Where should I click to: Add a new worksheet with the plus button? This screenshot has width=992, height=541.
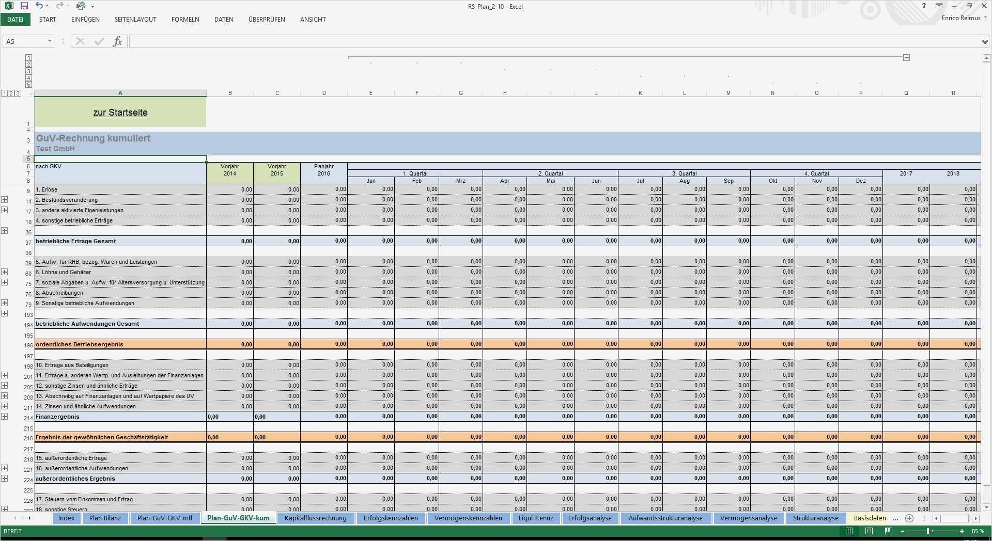909,518
